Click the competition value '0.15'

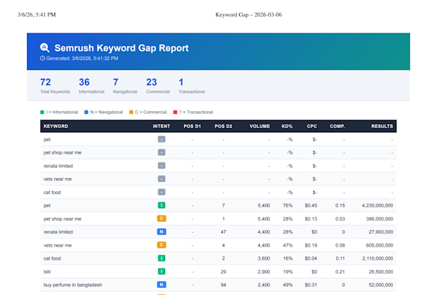(x=340, y=206)
